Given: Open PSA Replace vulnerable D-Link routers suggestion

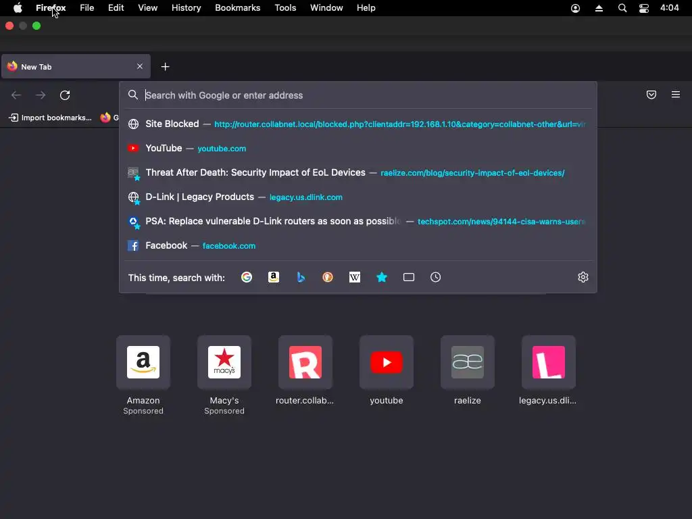Looking at the screenshot, I should pyautogui.click(x=358, y=221).
